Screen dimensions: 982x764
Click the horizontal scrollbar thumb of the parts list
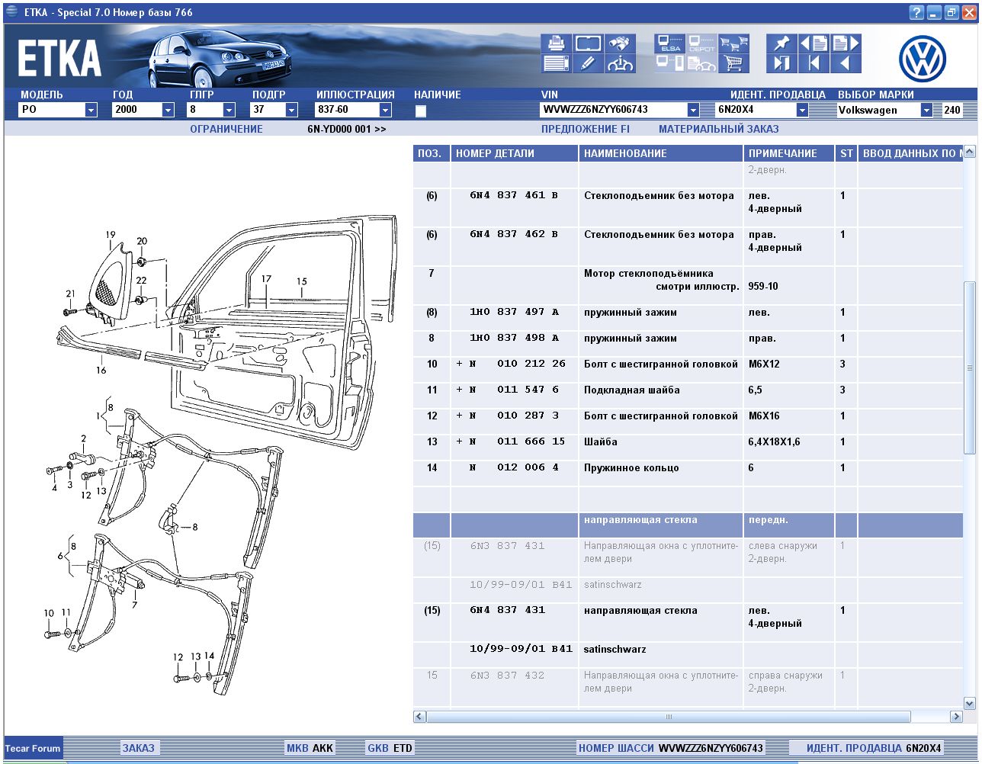click(x=669, y=717)
